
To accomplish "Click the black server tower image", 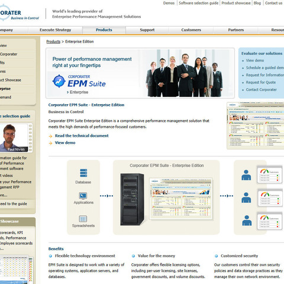I will point(132,199).
